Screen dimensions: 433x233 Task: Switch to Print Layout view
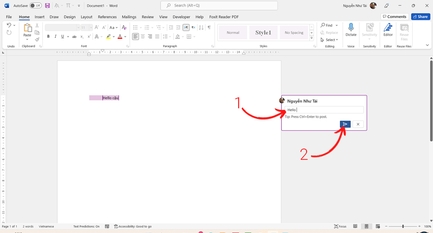tap(366, 227)
